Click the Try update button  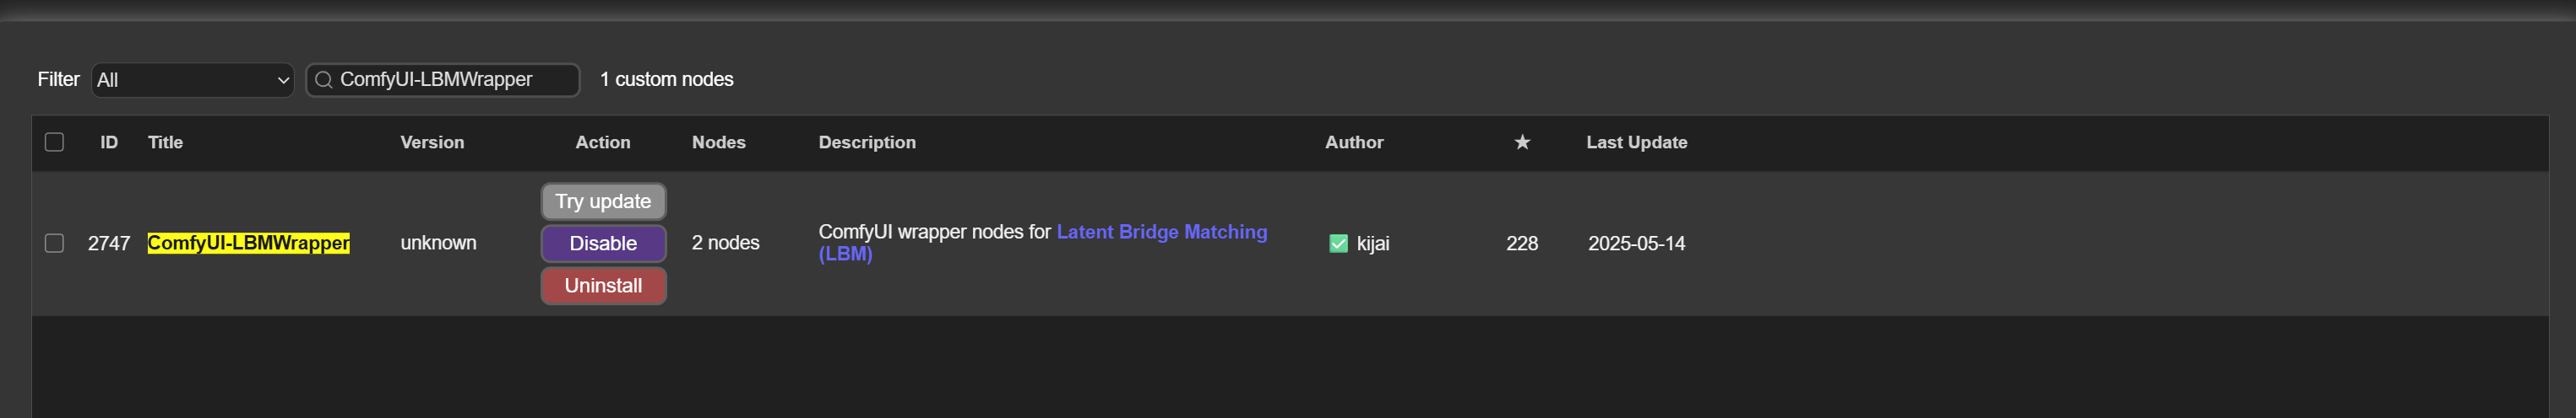pos(603,201)
